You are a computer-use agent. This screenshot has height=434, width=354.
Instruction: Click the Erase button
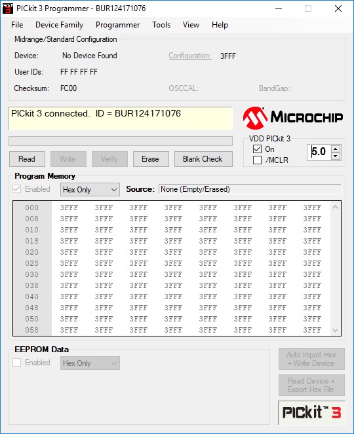pos(151,159)
